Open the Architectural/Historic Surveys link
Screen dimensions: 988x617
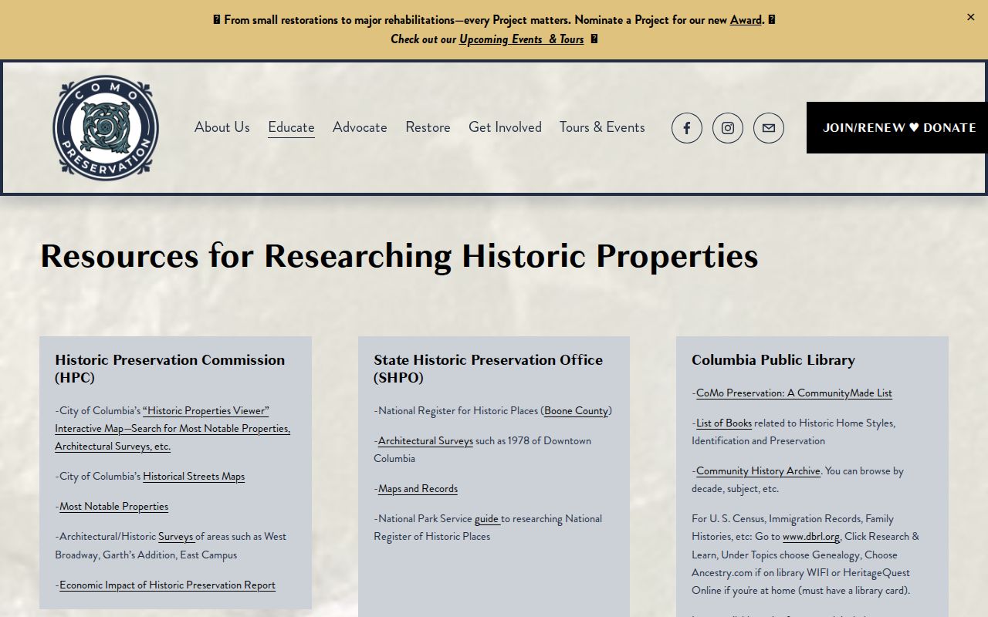tap(176, 537)
